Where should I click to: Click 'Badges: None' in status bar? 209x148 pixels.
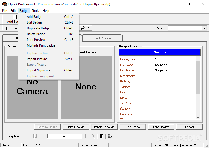click(x=88, y=145)
